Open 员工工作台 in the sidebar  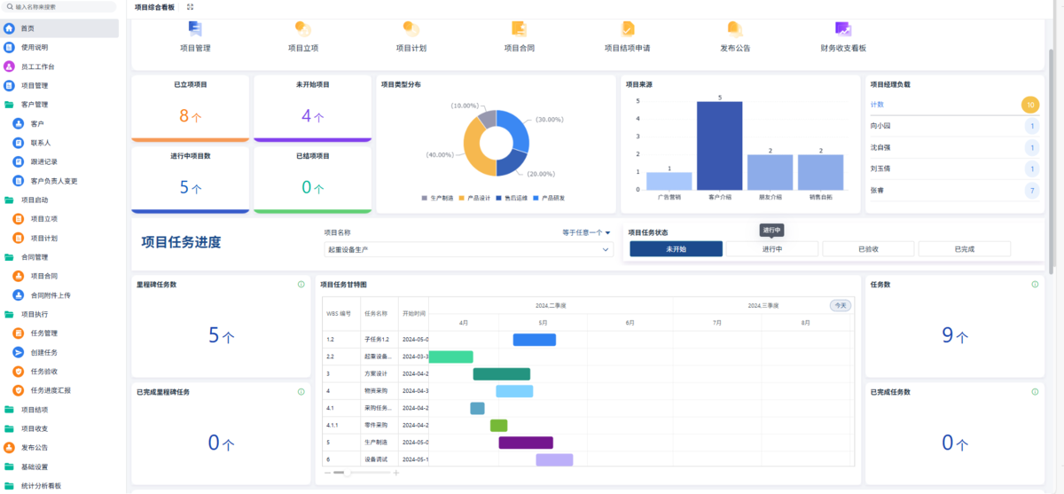(x=37, y=67)
